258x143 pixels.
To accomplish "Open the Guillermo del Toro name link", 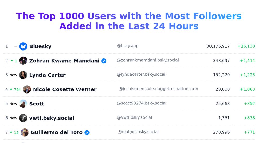I will coord(57,132).
